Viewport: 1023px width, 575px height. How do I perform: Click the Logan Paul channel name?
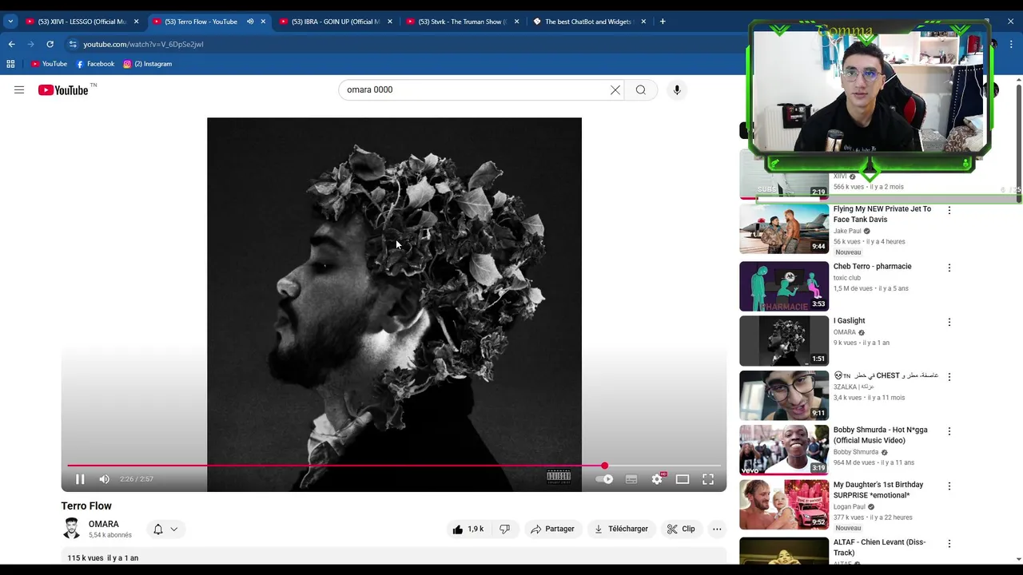pyautogui.click(x=850, y=506)
